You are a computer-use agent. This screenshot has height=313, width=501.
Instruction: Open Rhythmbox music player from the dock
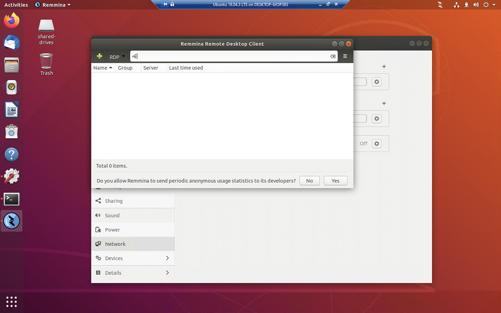[x=11, y=87]
